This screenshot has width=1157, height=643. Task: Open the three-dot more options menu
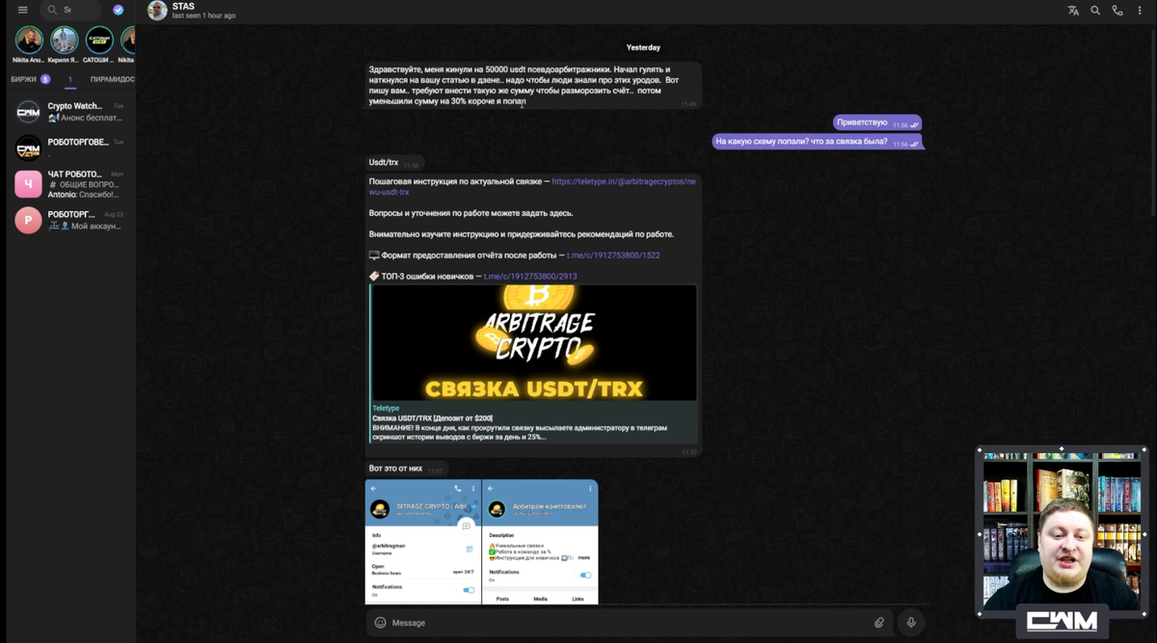point(1140,11)
